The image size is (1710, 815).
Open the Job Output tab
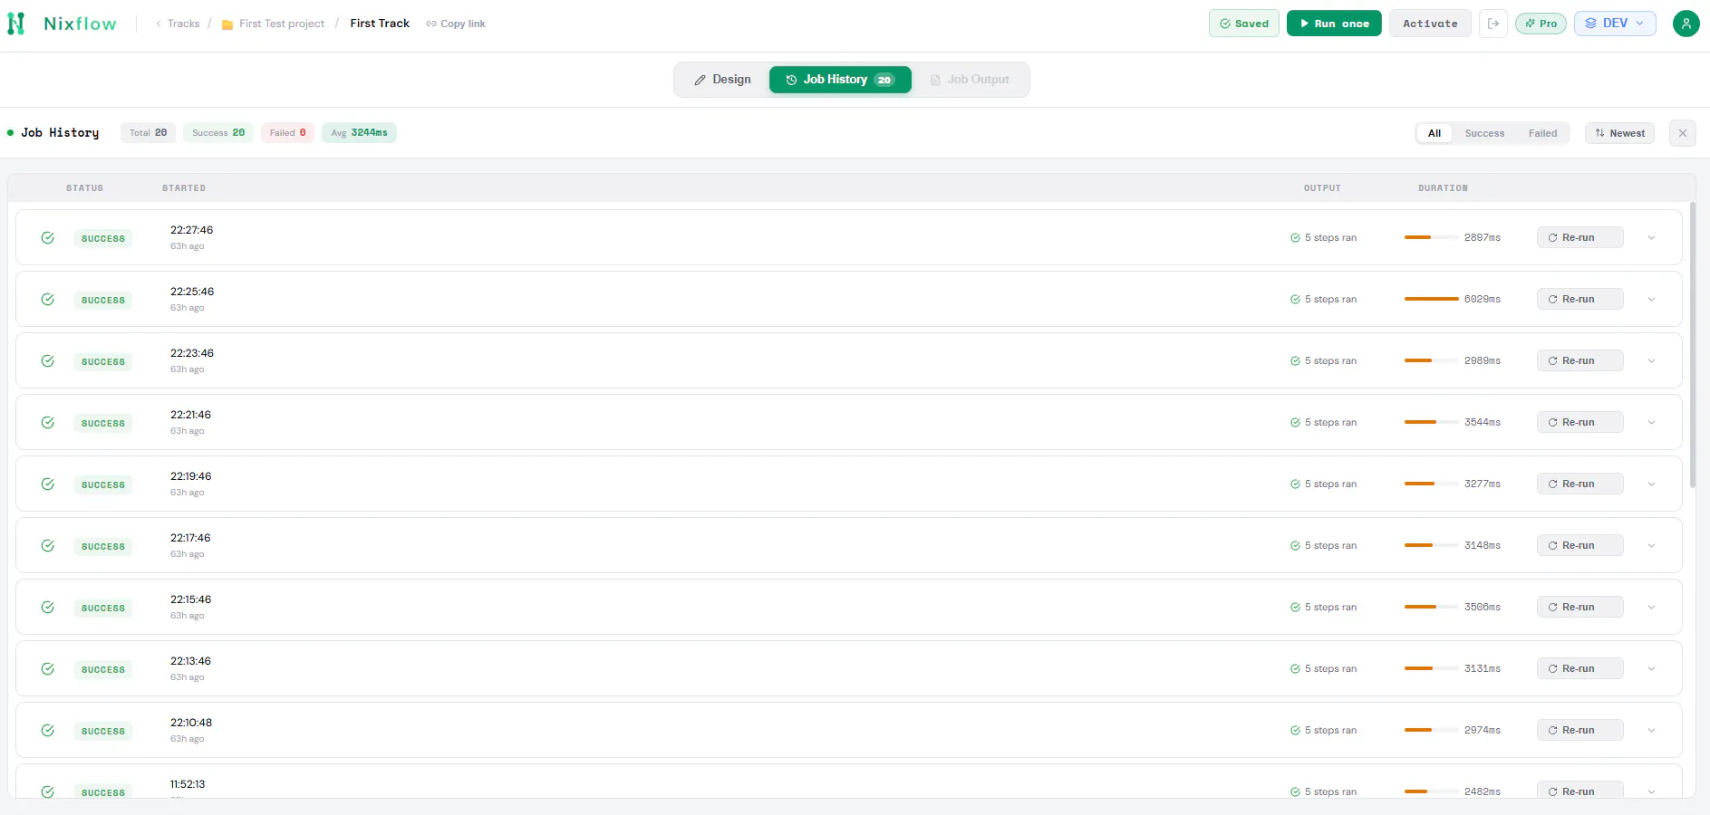[970, 80]
